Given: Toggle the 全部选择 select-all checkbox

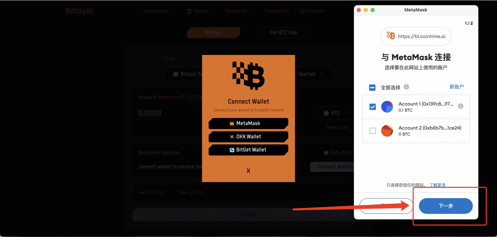Looking at the screenshot, I should coord(372,88).
